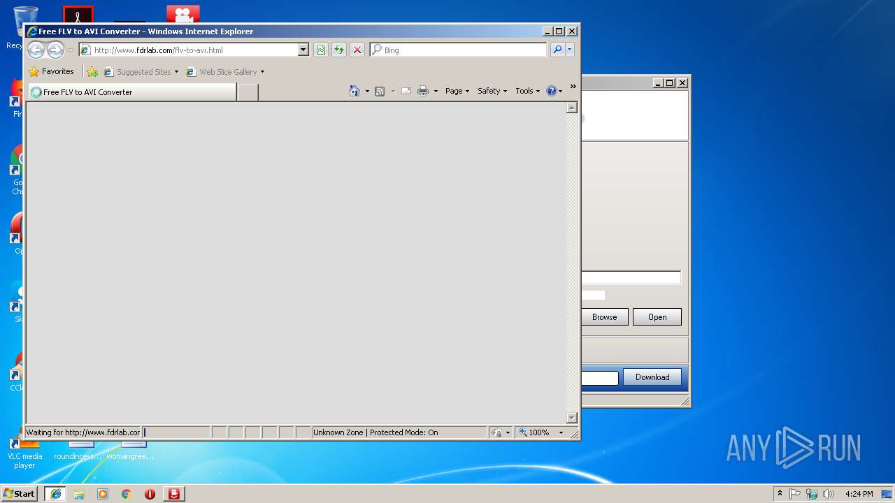The width and height of the screenshot is (895, 503).
Task: Click the field left of Download
Action: pyautogui.click(x=600, y=378)
